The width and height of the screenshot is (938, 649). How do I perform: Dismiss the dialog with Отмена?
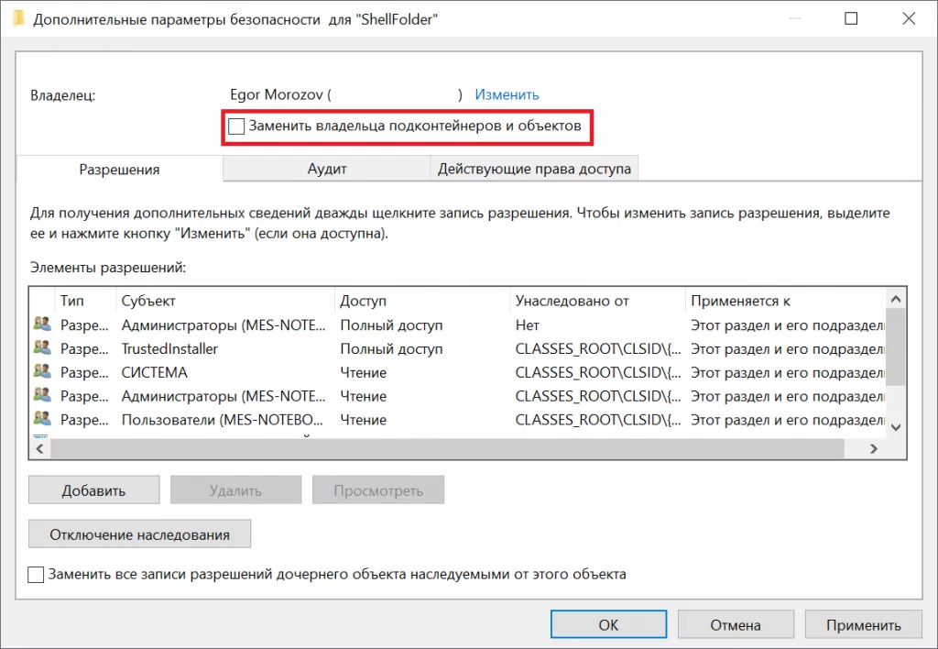(735, 624)
